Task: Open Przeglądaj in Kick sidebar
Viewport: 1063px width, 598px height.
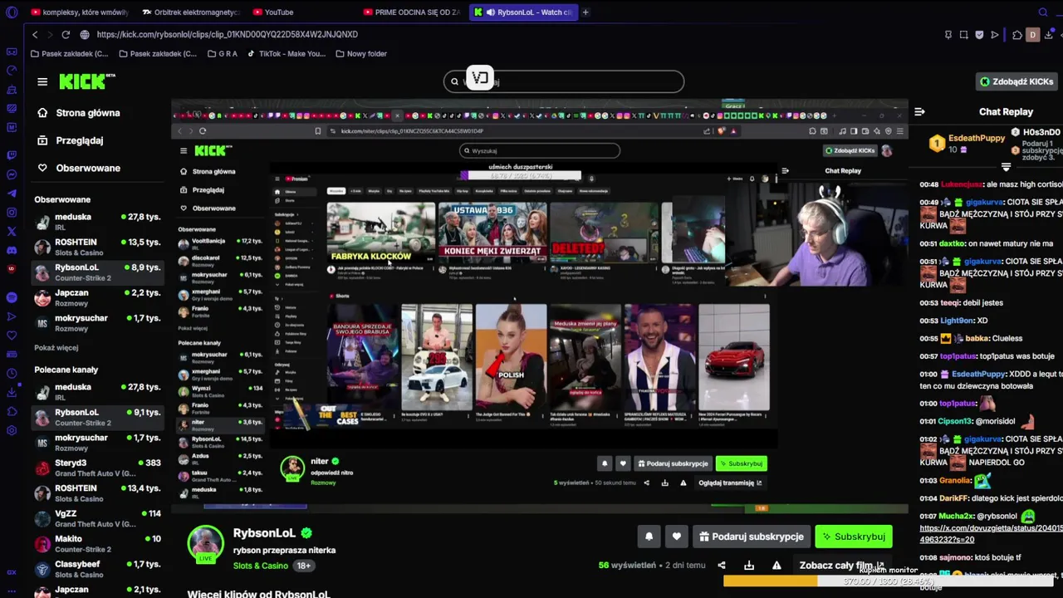Action: [x=71, y=140]
